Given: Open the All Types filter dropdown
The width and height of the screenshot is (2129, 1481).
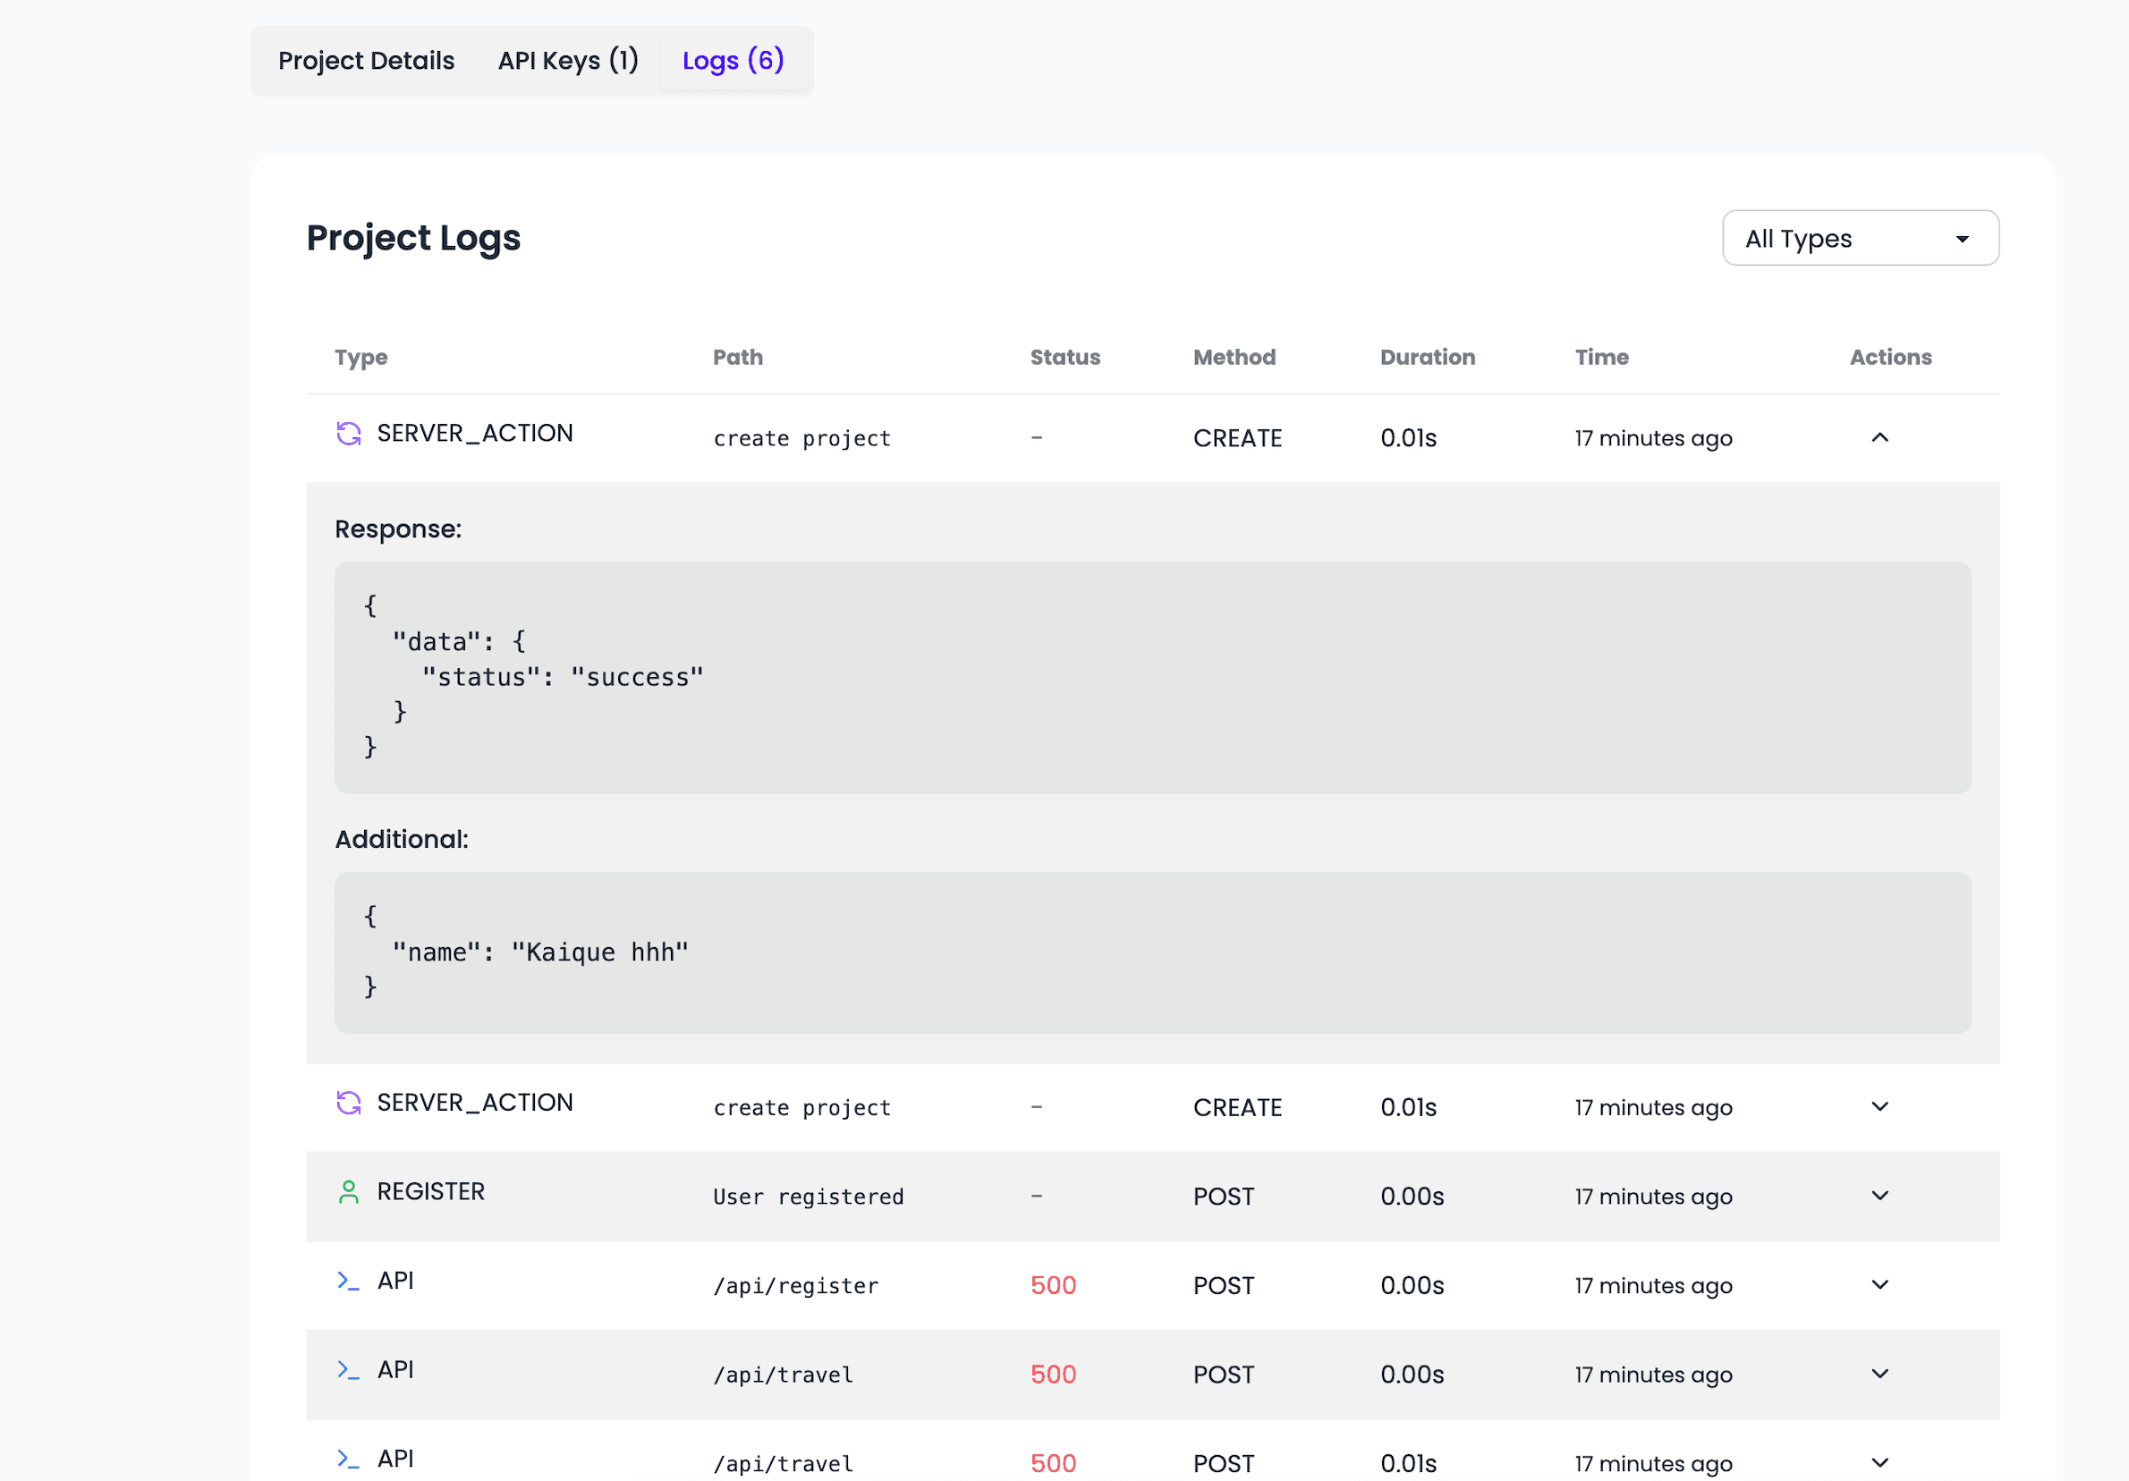Looking at the screenshot, I should (1861, 238).
